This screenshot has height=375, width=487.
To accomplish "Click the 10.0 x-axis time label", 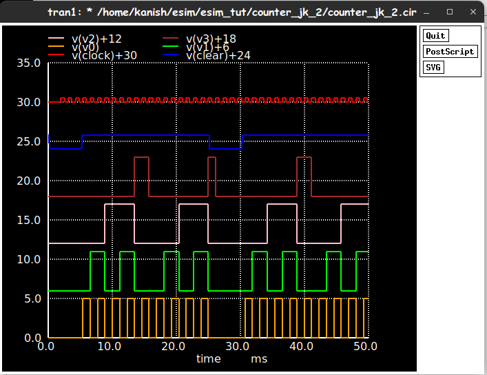I will coord(110,347).
